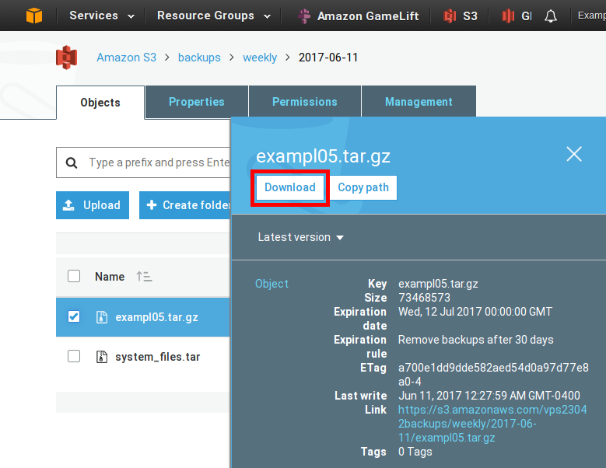Viewport: 606px width, 468px height.
Task: Toggle the select-all checkbox in header
Action: tap(74, 276)
